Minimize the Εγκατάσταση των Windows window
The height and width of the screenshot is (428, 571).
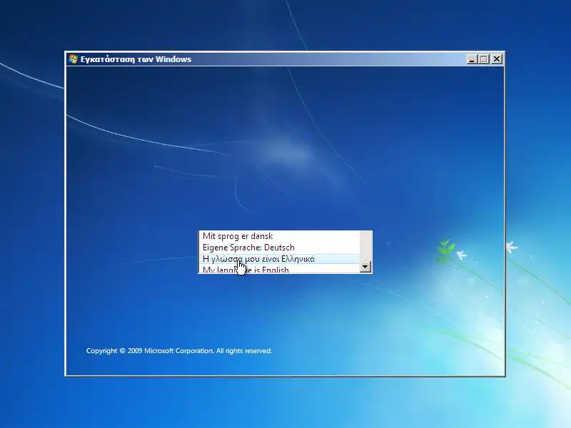[x=472, y=59]
